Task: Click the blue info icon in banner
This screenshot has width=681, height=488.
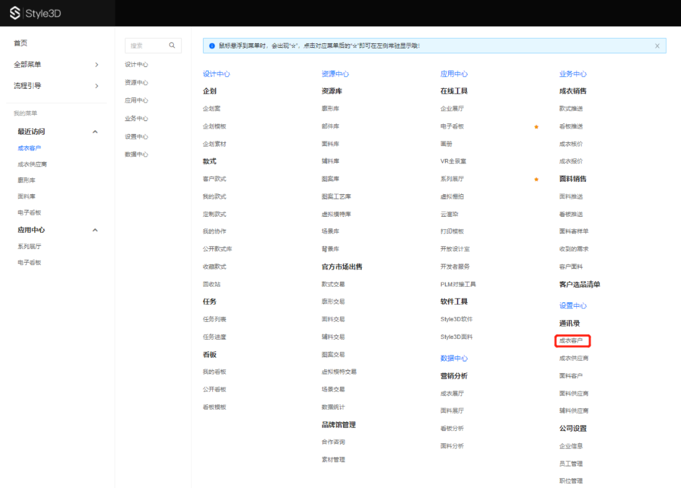Action: [x=212, y=46]
